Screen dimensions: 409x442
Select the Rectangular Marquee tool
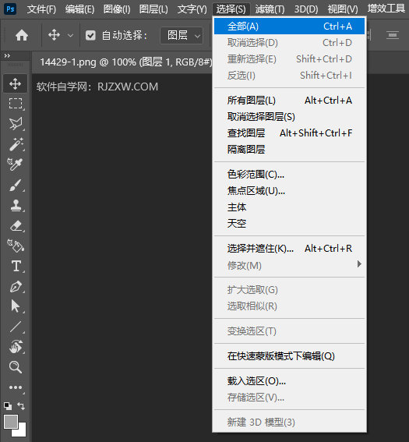(16, 104)
